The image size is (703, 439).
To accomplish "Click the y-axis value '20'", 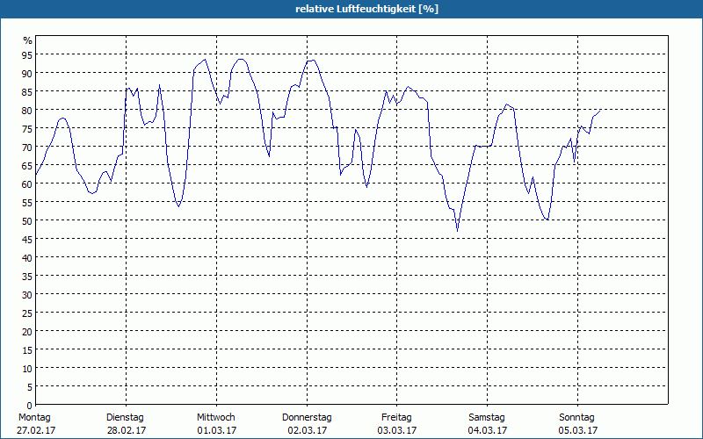I will click(x=28, y=332).
